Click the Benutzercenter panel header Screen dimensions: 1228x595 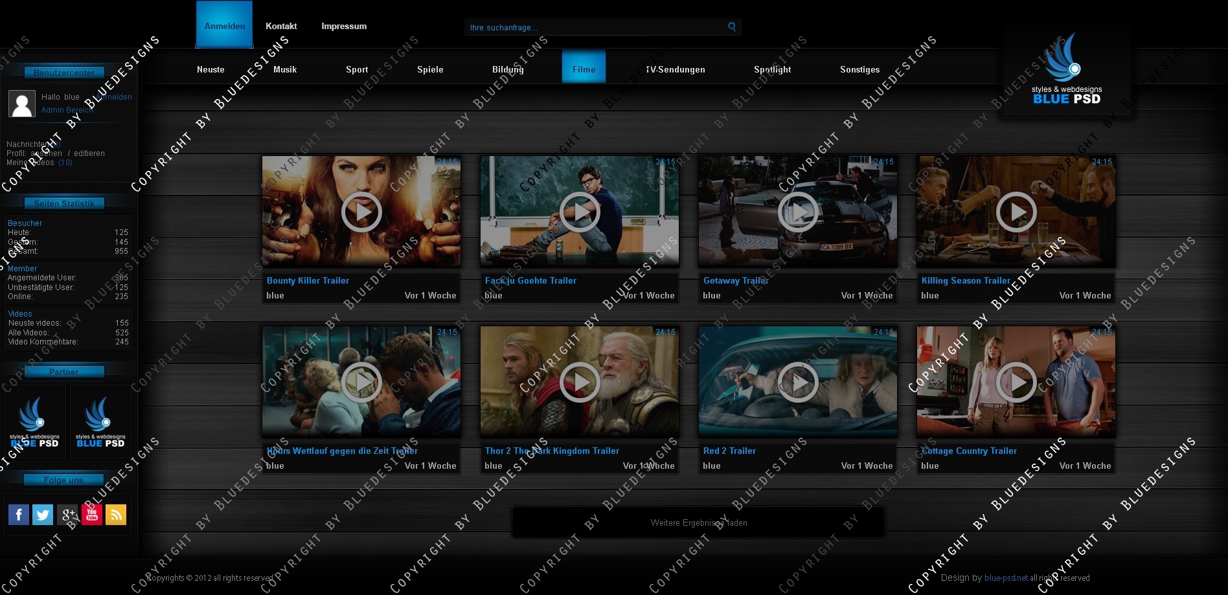coord(64,73)
